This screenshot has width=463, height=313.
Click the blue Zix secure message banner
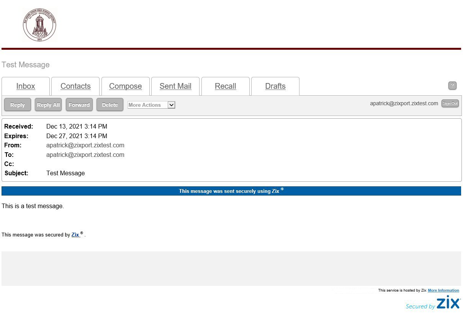(x=231, y=191)
